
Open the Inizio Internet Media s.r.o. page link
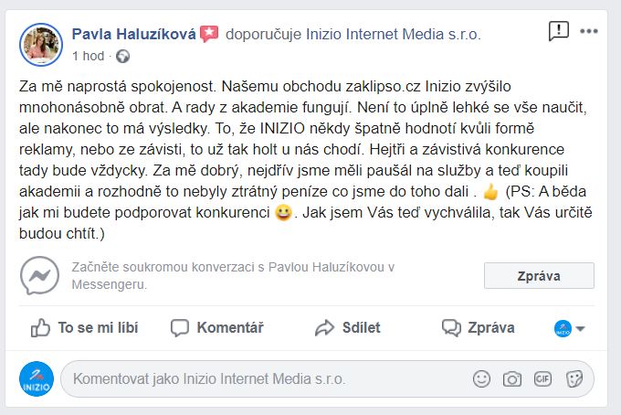click(394, 34)
